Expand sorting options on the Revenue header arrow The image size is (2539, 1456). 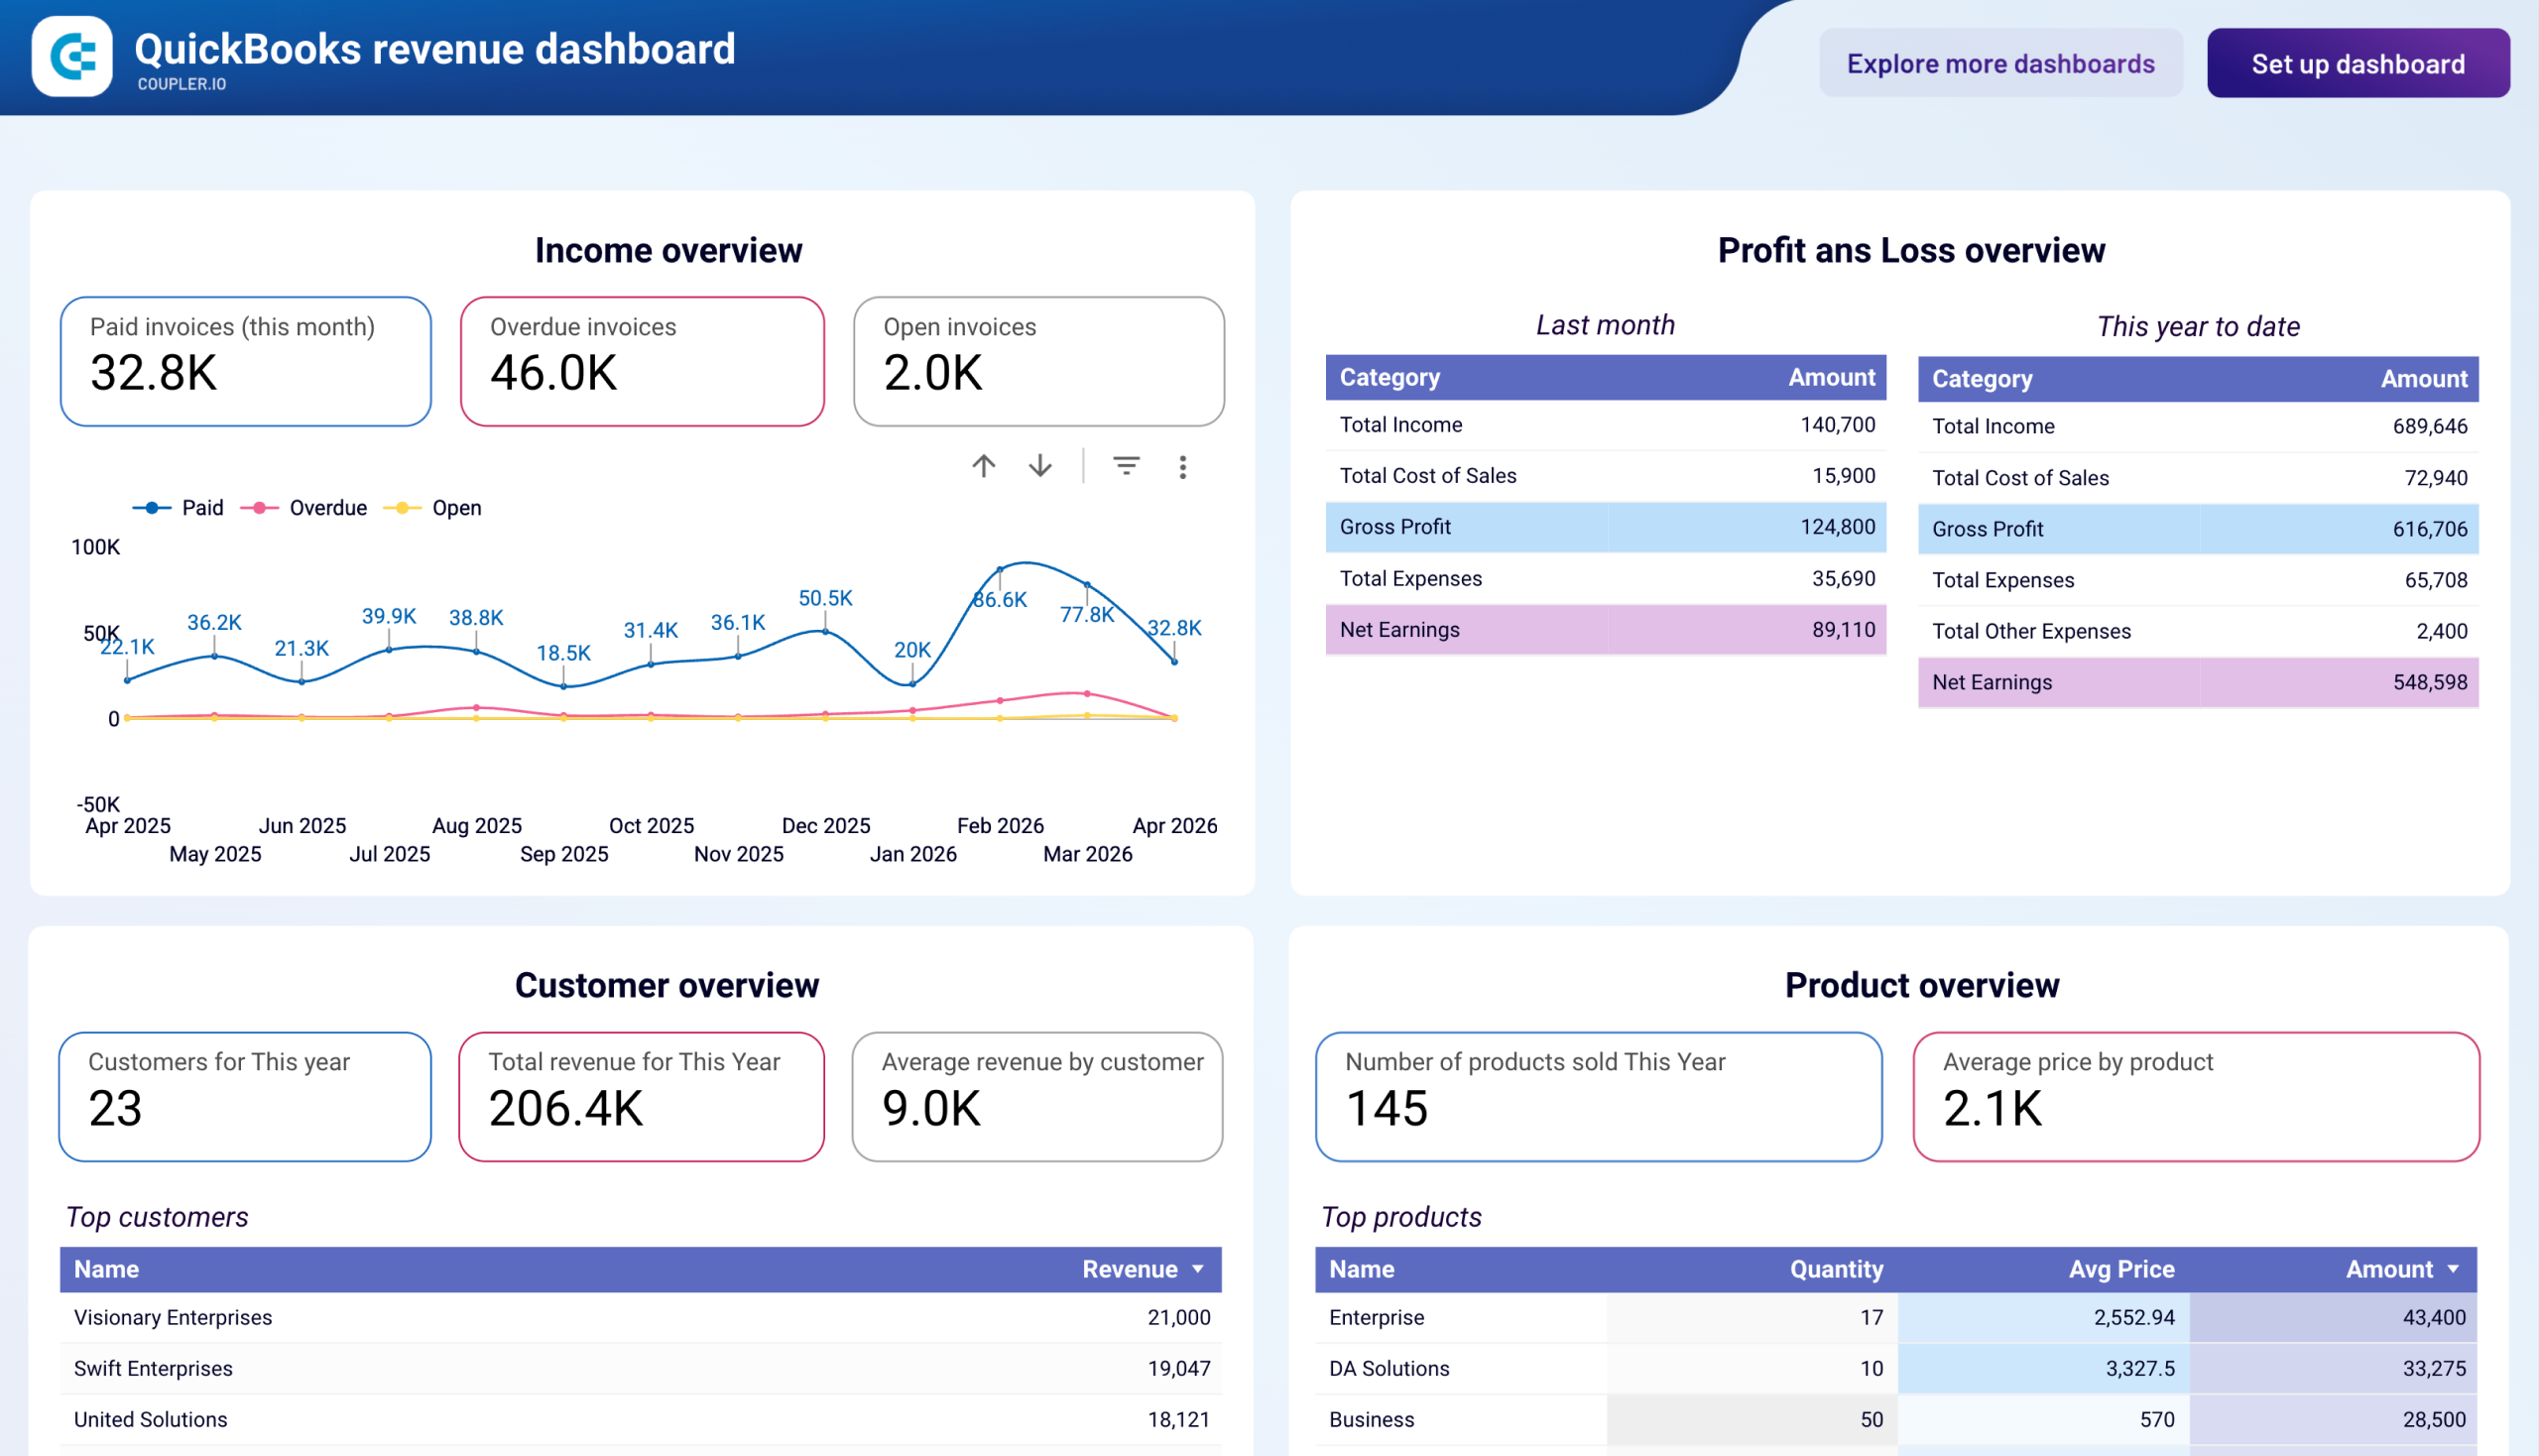[1196, 1268]
